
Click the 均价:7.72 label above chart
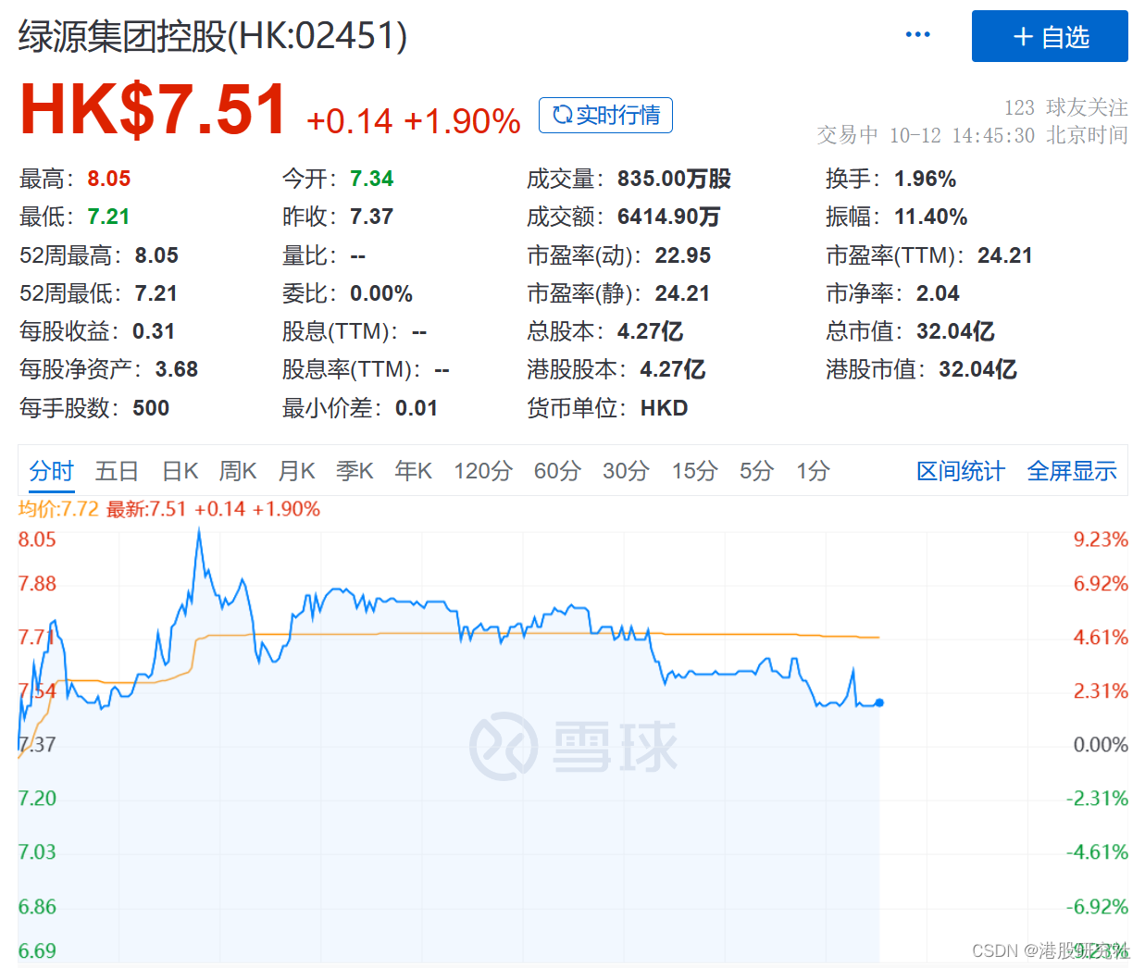(x=58, y=509)
